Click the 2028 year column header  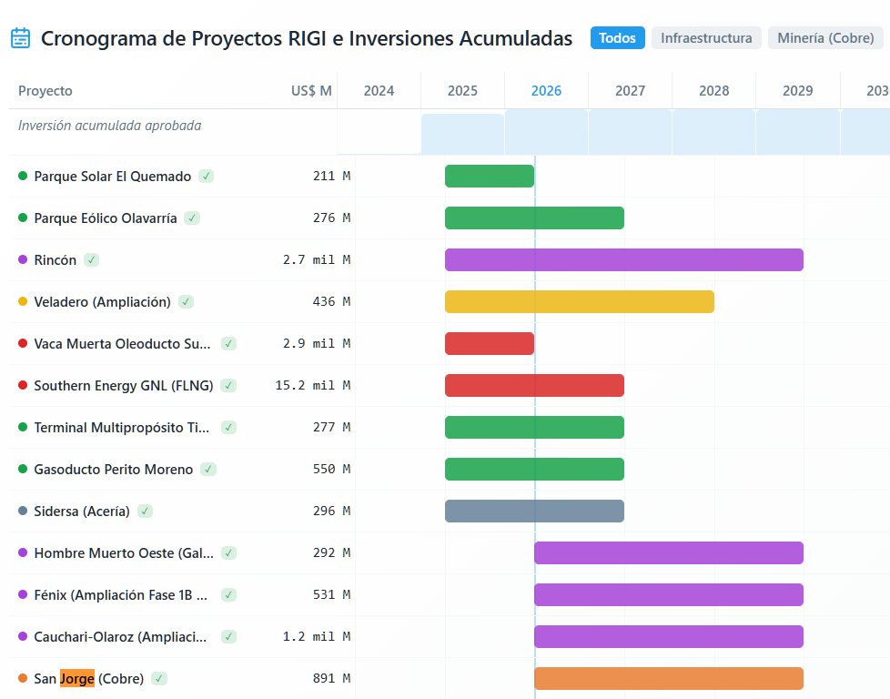(x=714, y=91)
